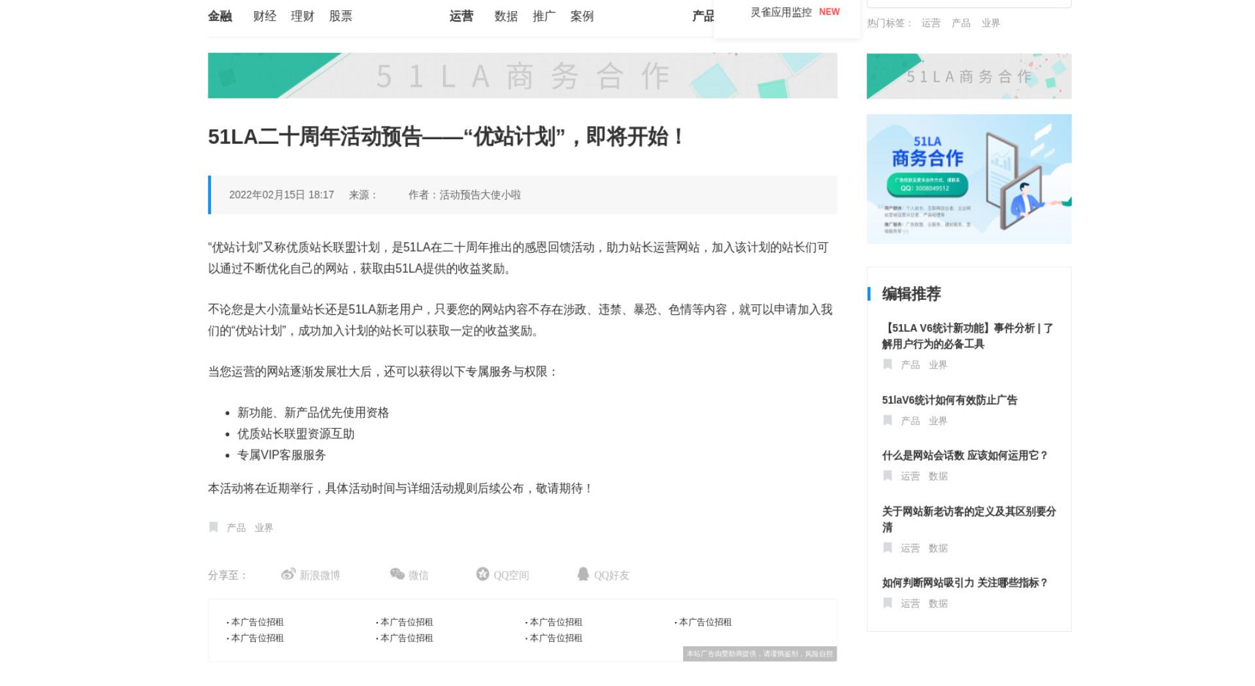The width and height of the screenshot is (1255, 686).
Task: Click the 产品 tag below the article
Action: pos(236,528)
